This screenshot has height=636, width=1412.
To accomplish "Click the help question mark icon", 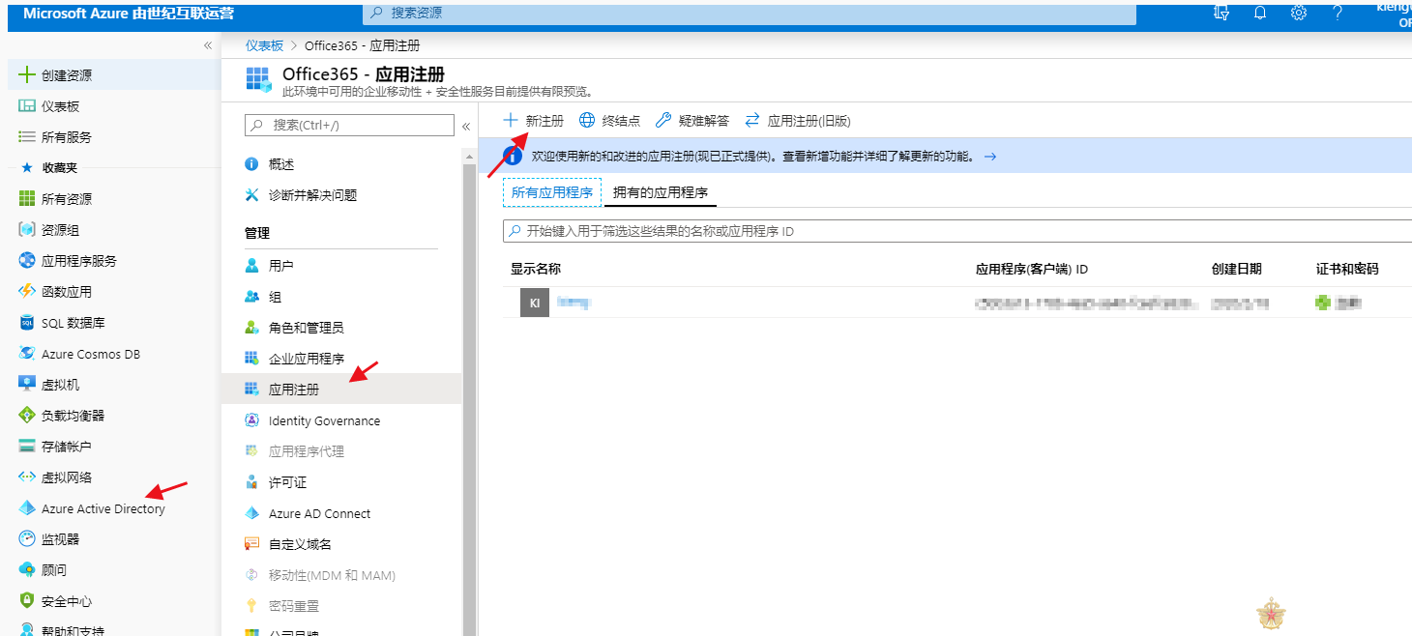I will point(1338,13).
